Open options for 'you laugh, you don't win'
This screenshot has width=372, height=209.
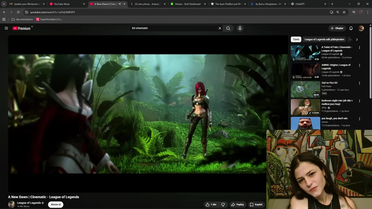360,119
